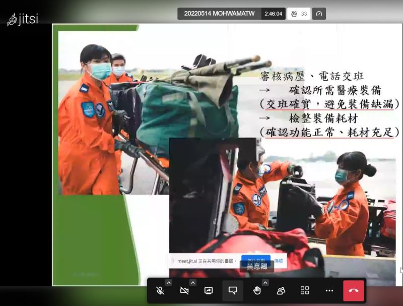The height and width of the screenshot is (306, 403).
Task: Raise your hand
Action: point(257,291)
